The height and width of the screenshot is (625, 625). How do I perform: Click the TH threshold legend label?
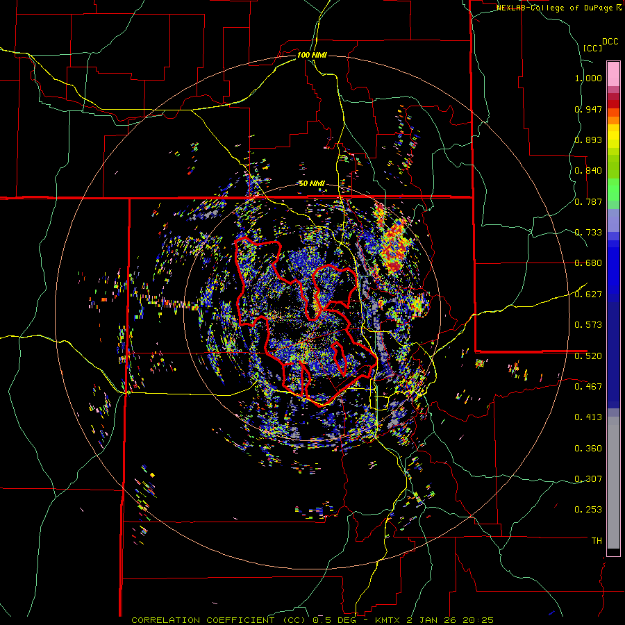pos(597,540)
